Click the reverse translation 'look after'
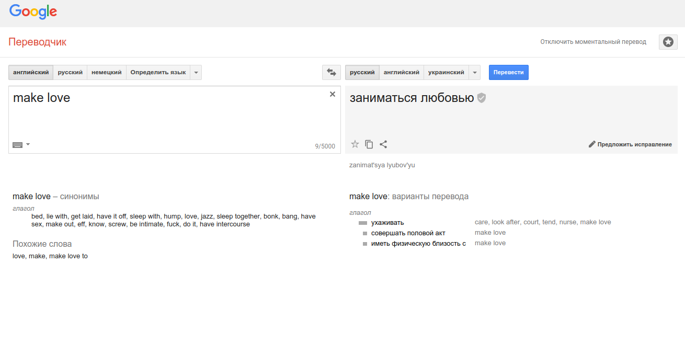685x355 pixels. coord(506,222)
